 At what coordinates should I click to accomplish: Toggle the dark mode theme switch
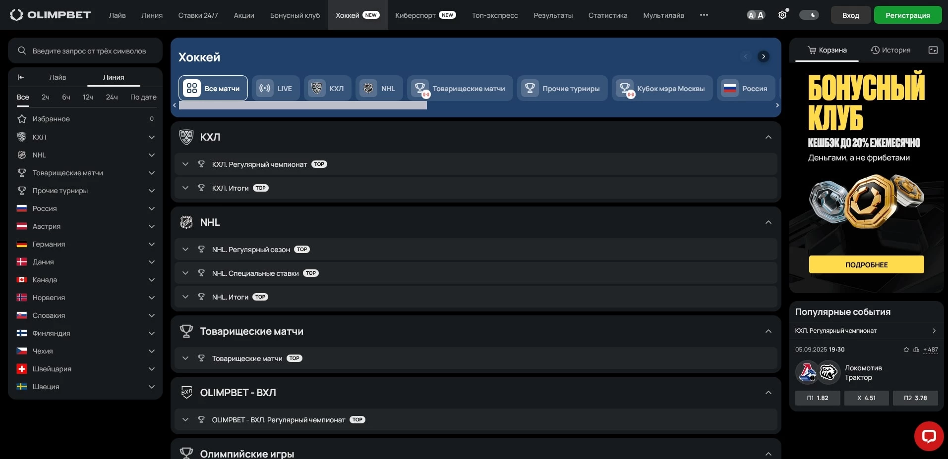click(809, 15)
